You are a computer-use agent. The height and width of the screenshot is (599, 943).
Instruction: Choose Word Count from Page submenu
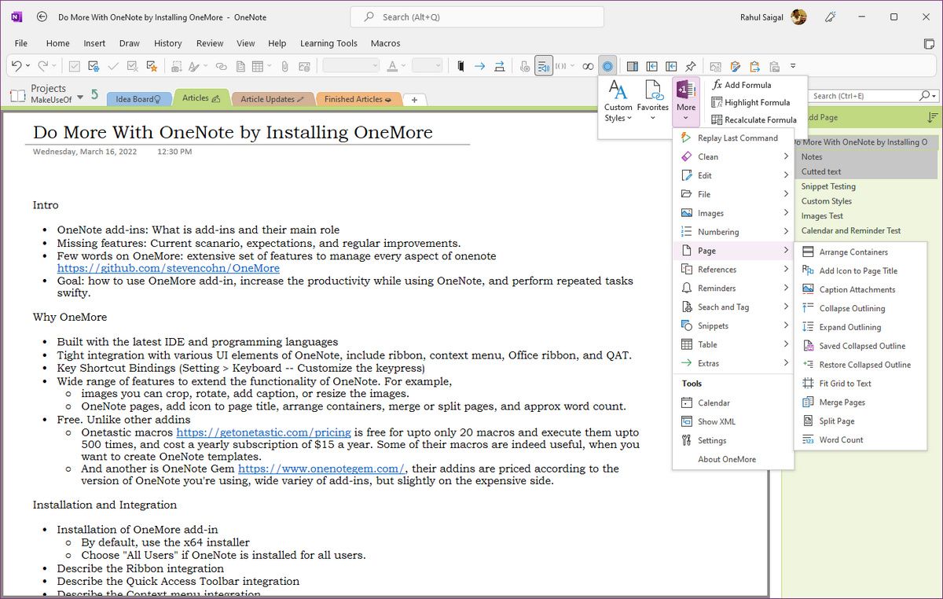(x=861, y=439)
